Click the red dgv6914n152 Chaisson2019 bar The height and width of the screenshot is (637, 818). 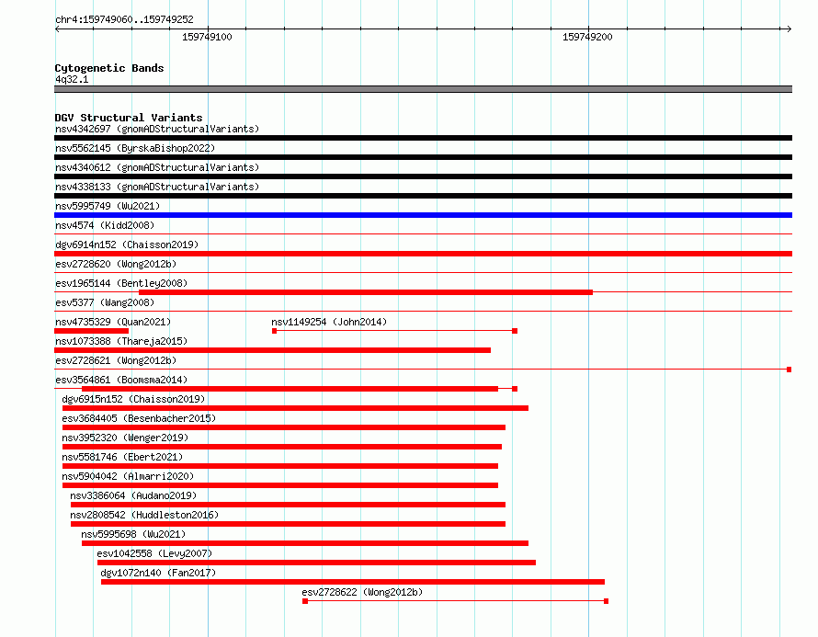[423, 254]
